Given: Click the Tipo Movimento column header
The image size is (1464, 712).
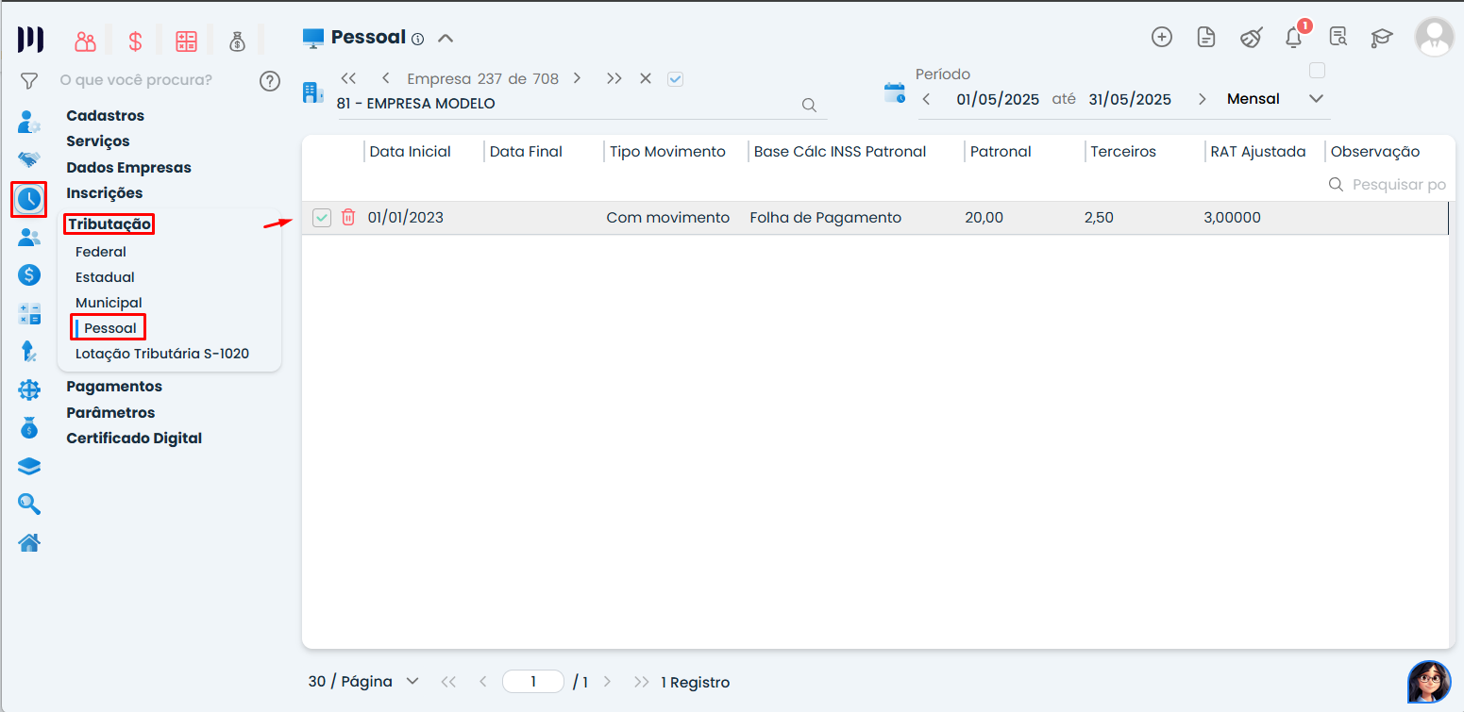Looking at the screenshot, I should (x=667, y=152).
